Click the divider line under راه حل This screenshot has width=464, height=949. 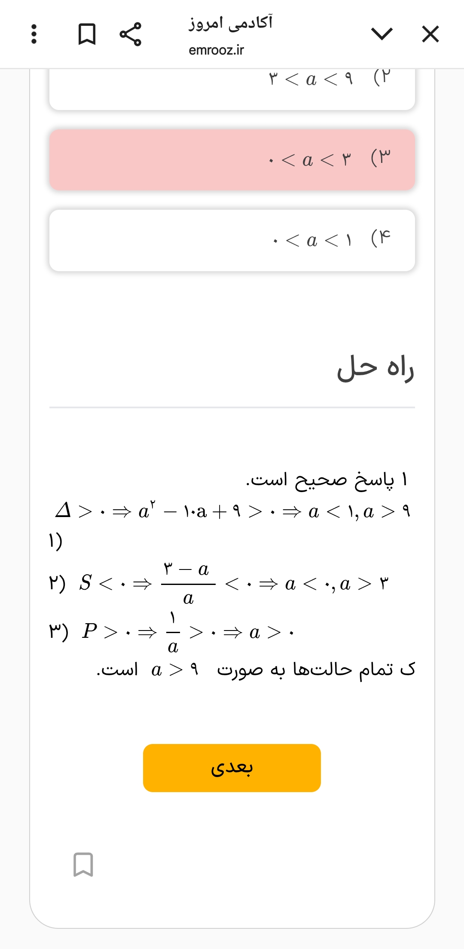[232, 407]
